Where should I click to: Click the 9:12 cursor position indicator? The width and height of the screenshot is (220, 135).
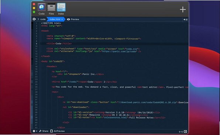point(181,132)
